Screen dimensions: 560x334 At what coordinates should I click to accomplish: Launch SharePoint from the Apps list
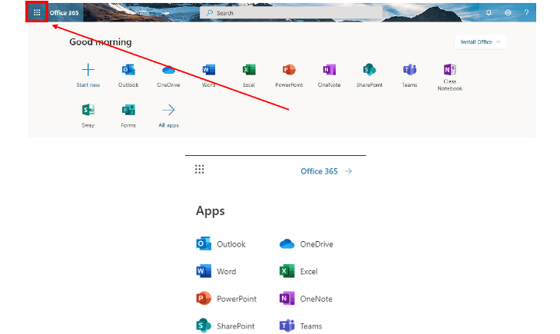click(225, 326)
